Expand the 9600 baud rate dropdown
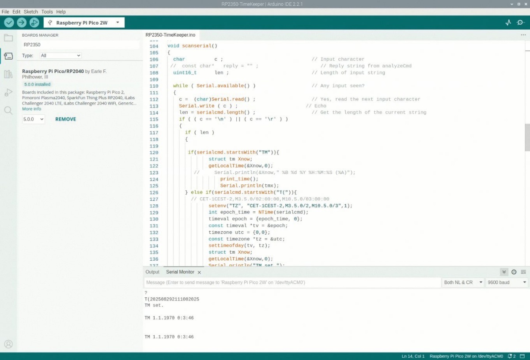The height and width of the screenshot is (360, 530). point(507,282)
